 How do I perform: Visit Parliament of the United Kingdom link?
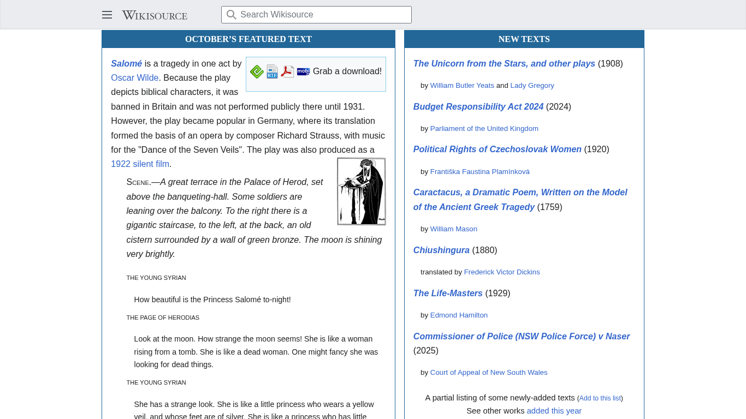484,129
